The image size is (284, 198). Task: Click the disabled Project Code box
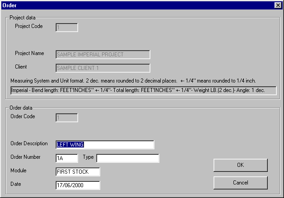coord(67,28)
